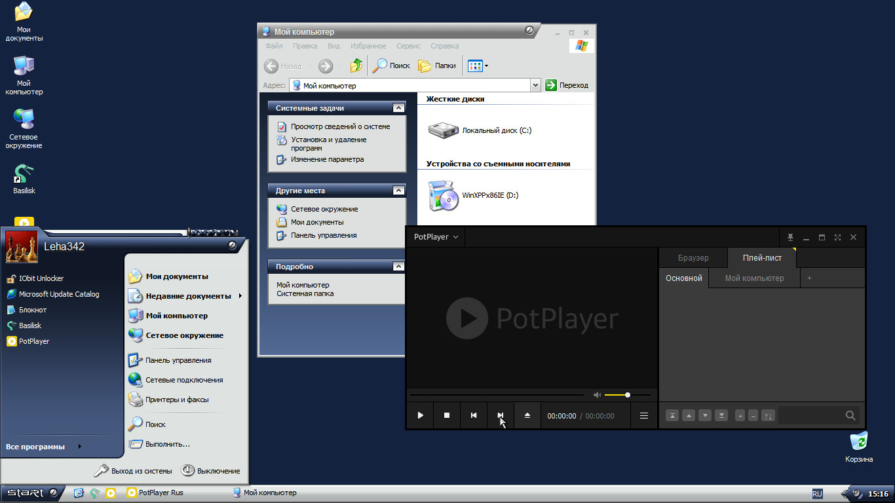The width and height of the screenshot is (895, 503).
Task: Click the PotPlayer seek bar
Action: 497,395
